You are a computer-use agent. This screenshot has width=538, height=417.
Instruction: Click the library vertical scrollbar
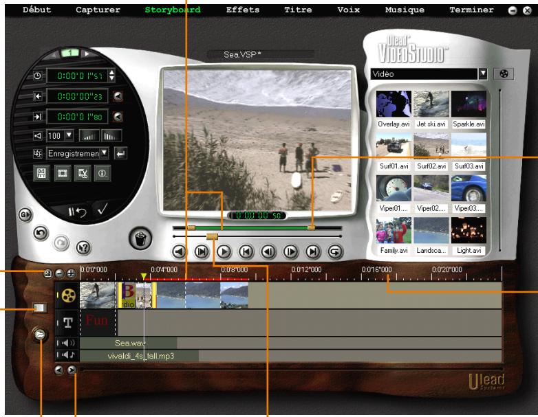499,170
